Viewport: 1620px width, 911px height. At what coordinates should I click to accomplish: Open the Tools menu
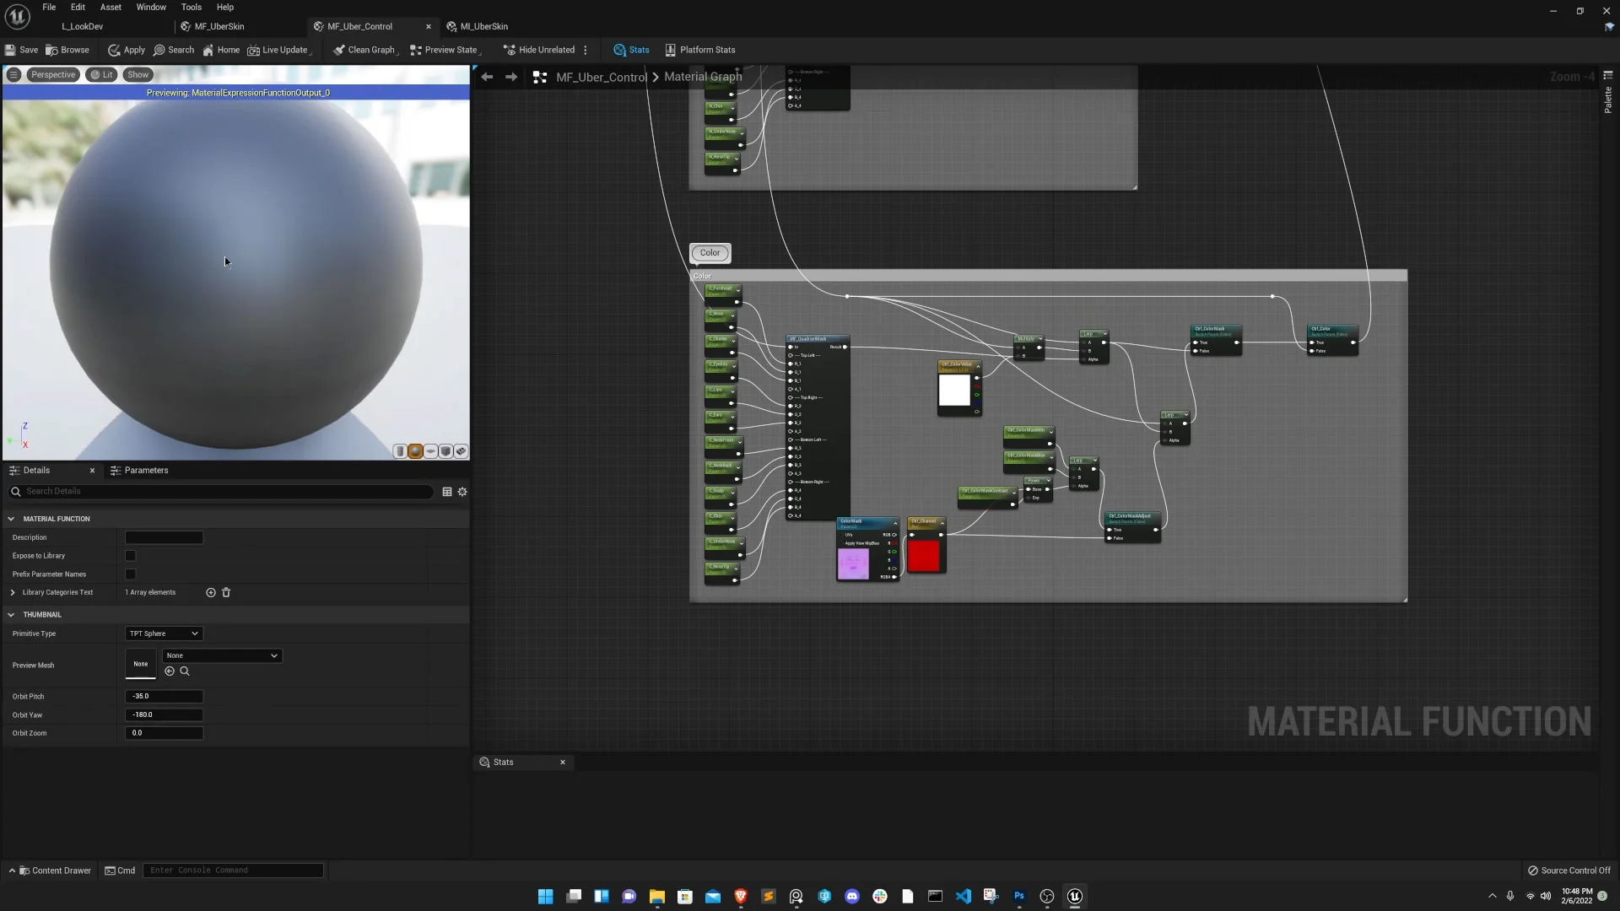(x=192, y=7)
